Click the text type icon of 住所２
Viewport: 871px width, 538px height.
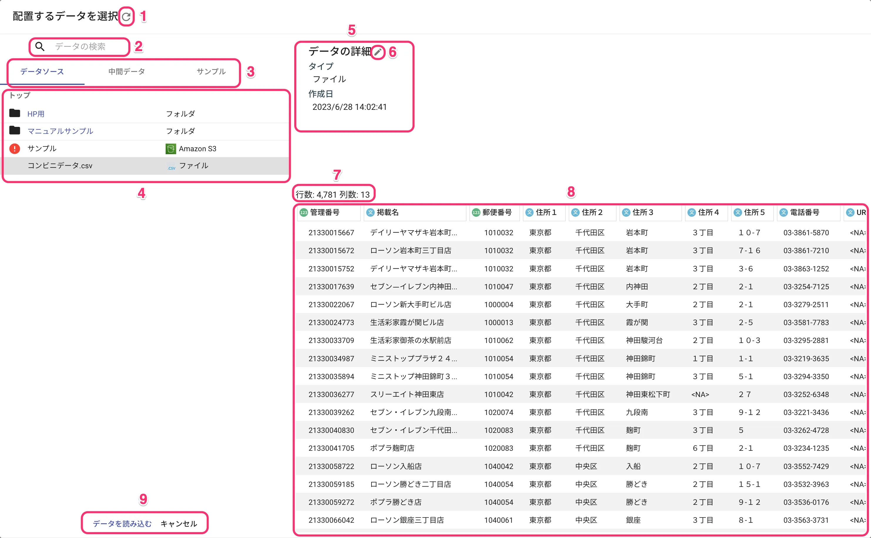[575, 213]
